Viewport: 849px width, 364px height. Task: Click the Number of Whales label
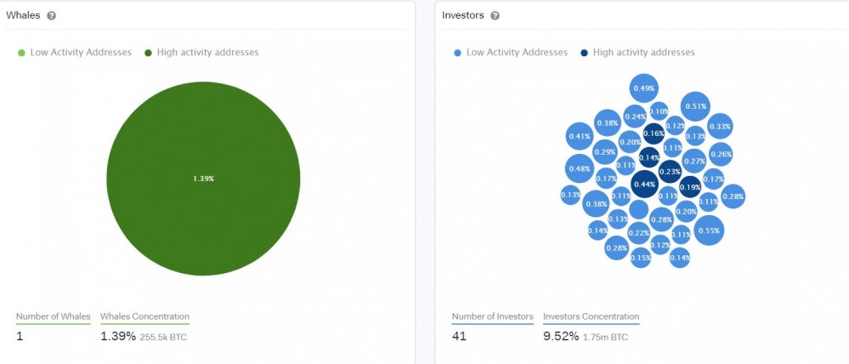(x=53, y=316)
